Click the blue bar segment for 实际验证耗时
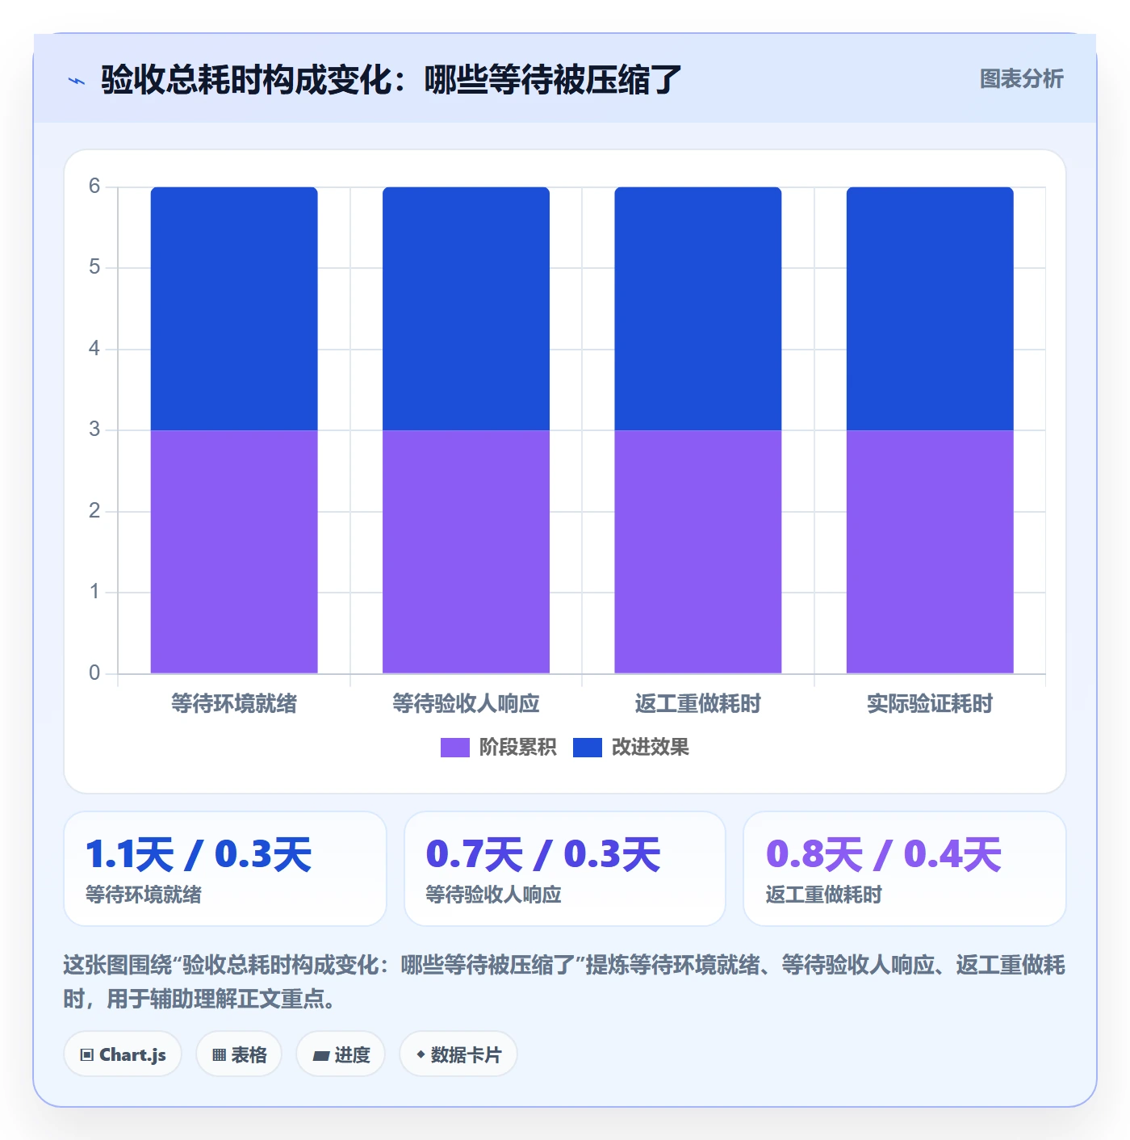 930,308
